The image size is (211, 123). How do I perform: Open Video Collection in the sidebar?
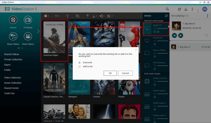pos(12,78)
